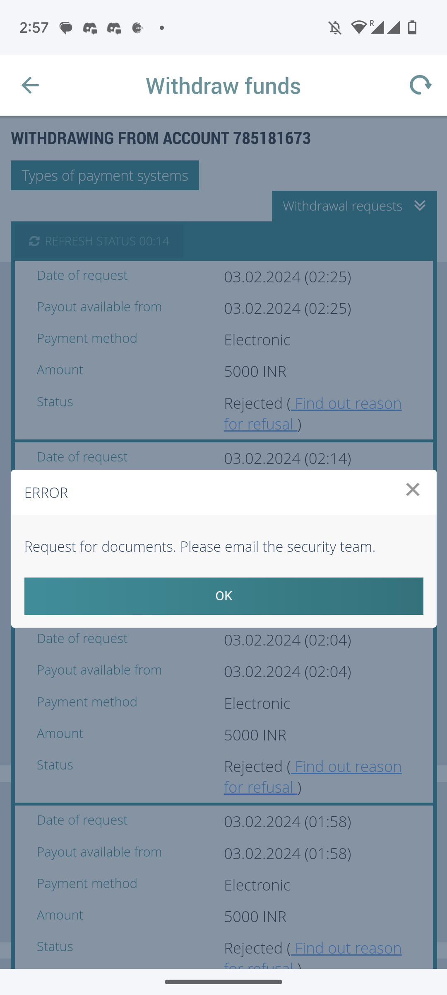Tap the Withdraw funds page title

tap(223, 85)
